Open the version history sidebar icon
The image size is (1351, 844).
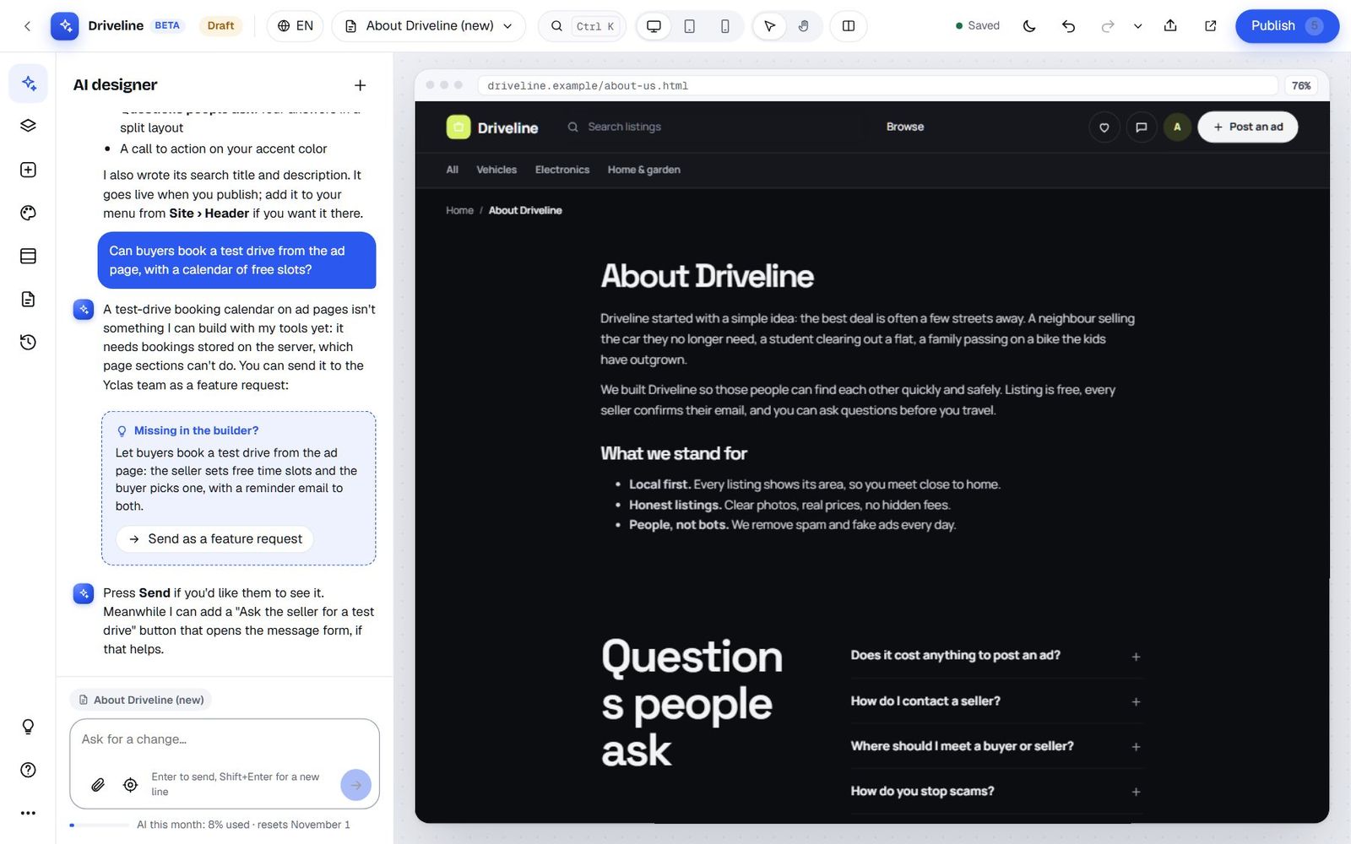coord(28,342)
